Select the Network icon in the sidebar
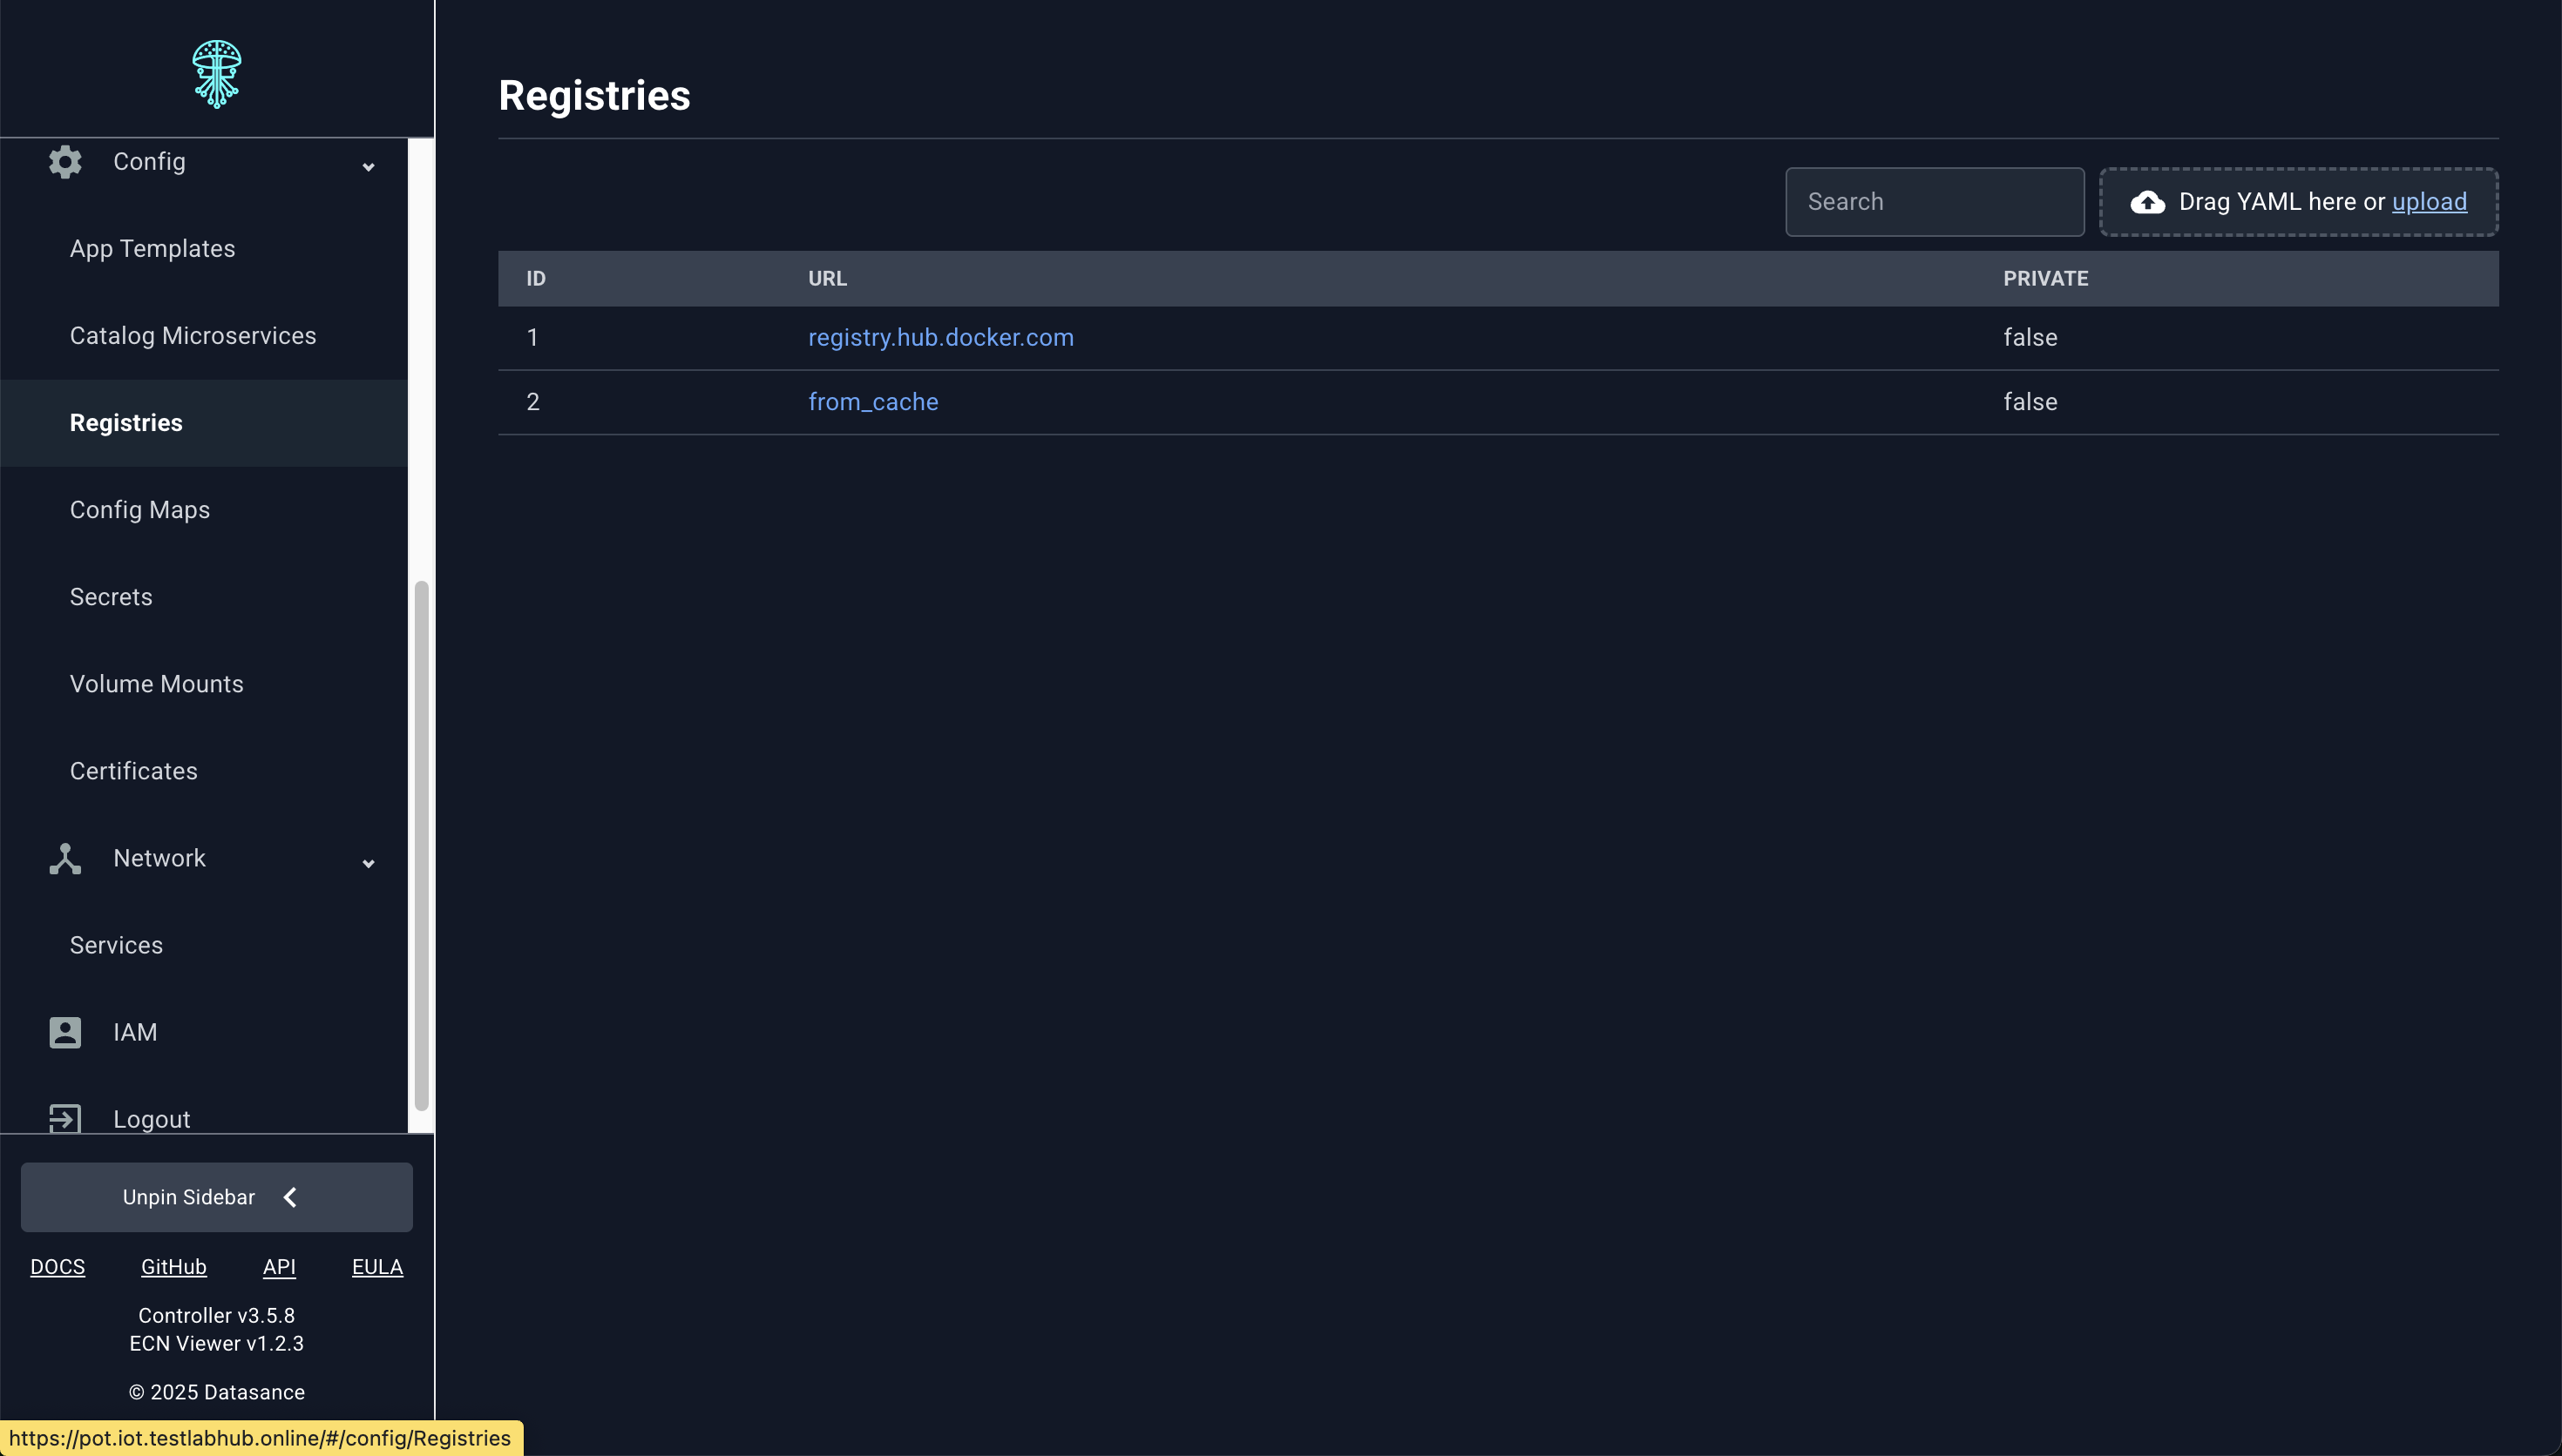This screenshot has height=1456, width=2562. point(64,858)
